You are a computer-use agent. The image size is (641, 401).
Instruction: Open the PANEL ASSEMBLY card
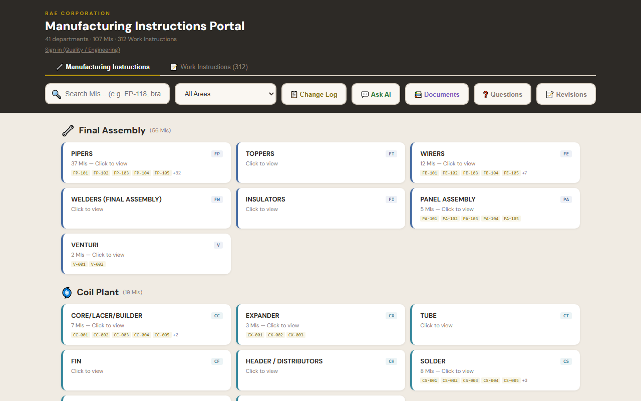[x=495, y=209]
